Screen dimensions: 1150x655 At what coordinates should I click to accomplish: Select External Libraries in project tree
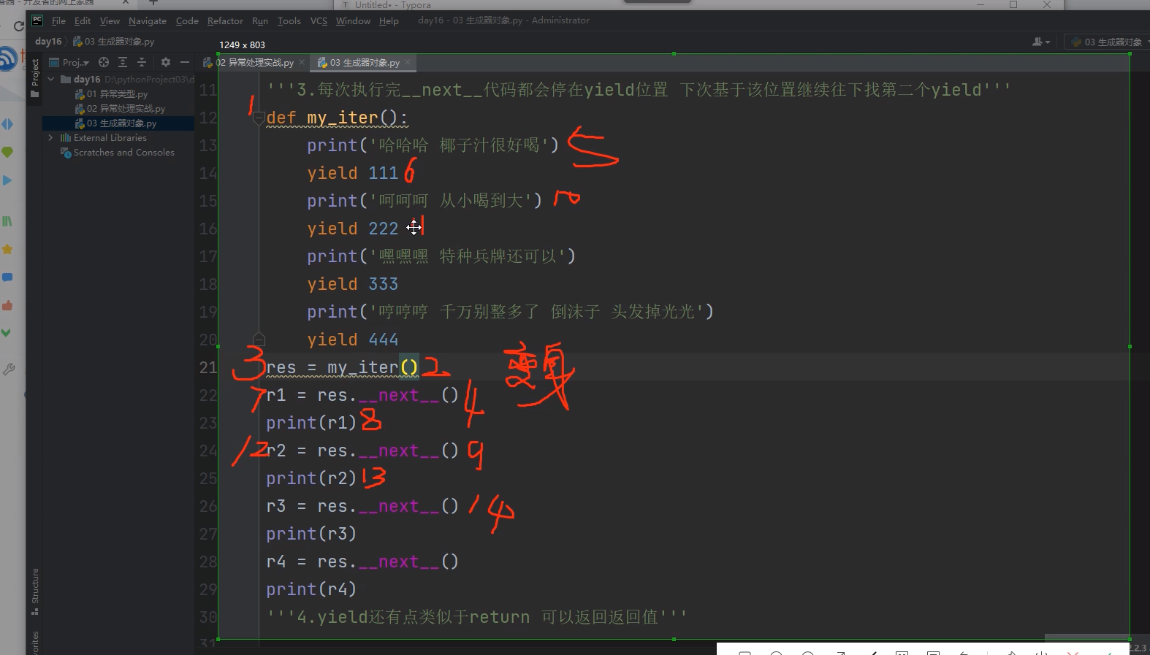click(103, 138)
